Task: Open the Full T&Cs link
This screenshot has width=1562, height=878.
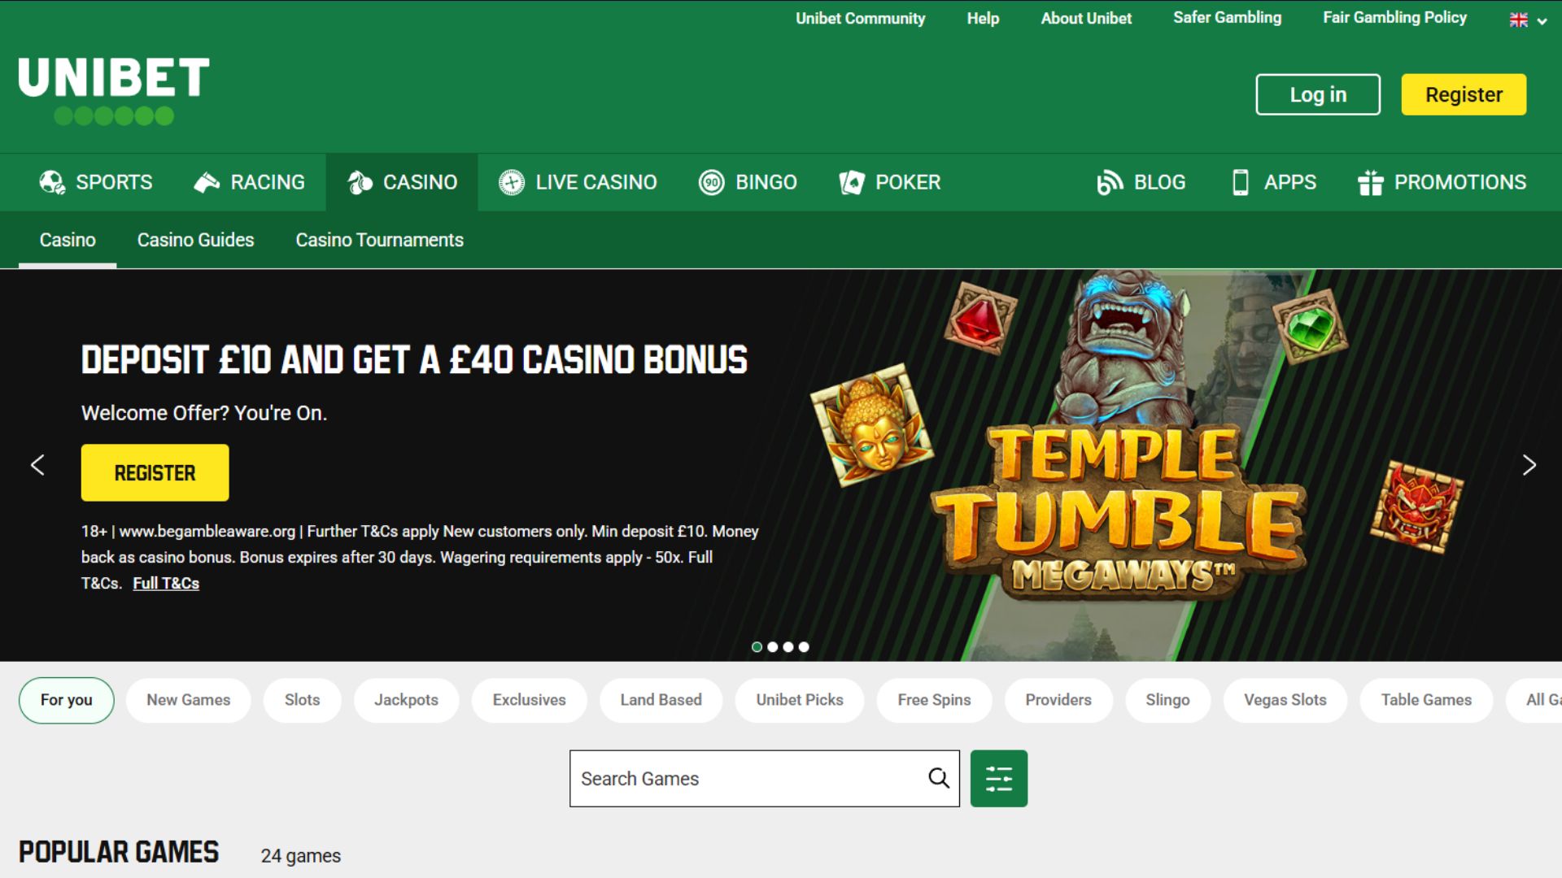Action: (166, 583)
